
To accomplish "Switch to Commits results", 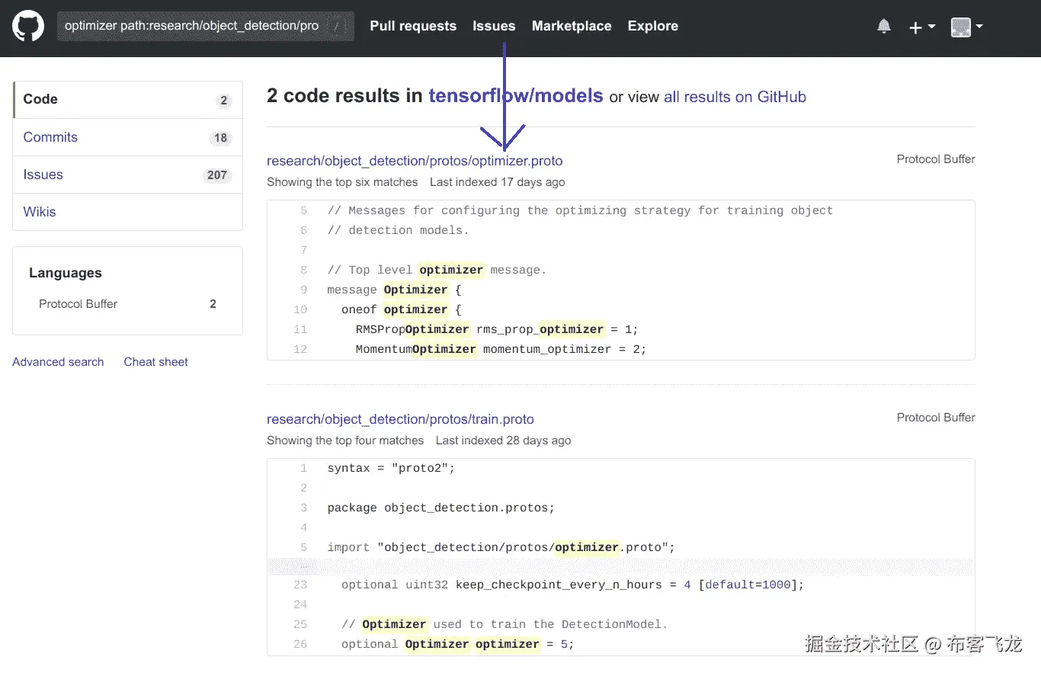I will click(127, 137).
